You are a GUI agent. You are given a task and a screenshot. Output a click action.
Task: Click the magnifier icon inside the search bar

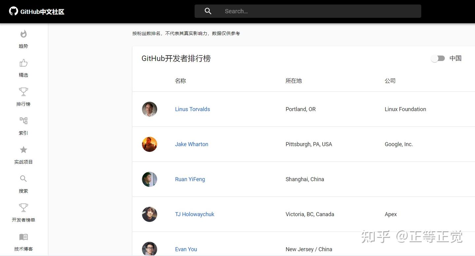[208, 11]
